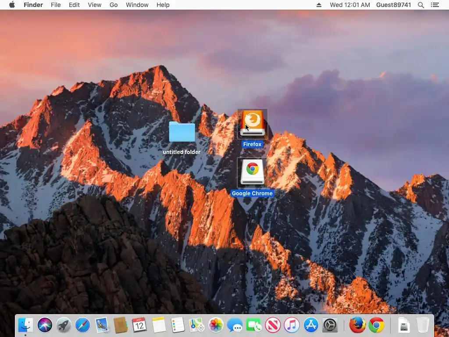This screenshot has height=337, width=449.
Task: Open Messages app in the Dock
Action: pyautogui.click(x=235, y=325)
